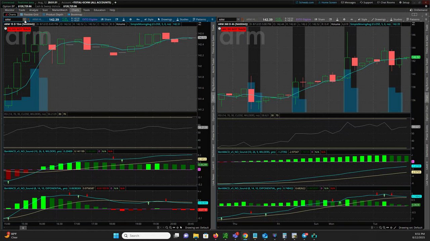Open Telegram from the taskbar
Viewport: 430px width, 241px height.
pyautogui.click(x=304, y=236)
